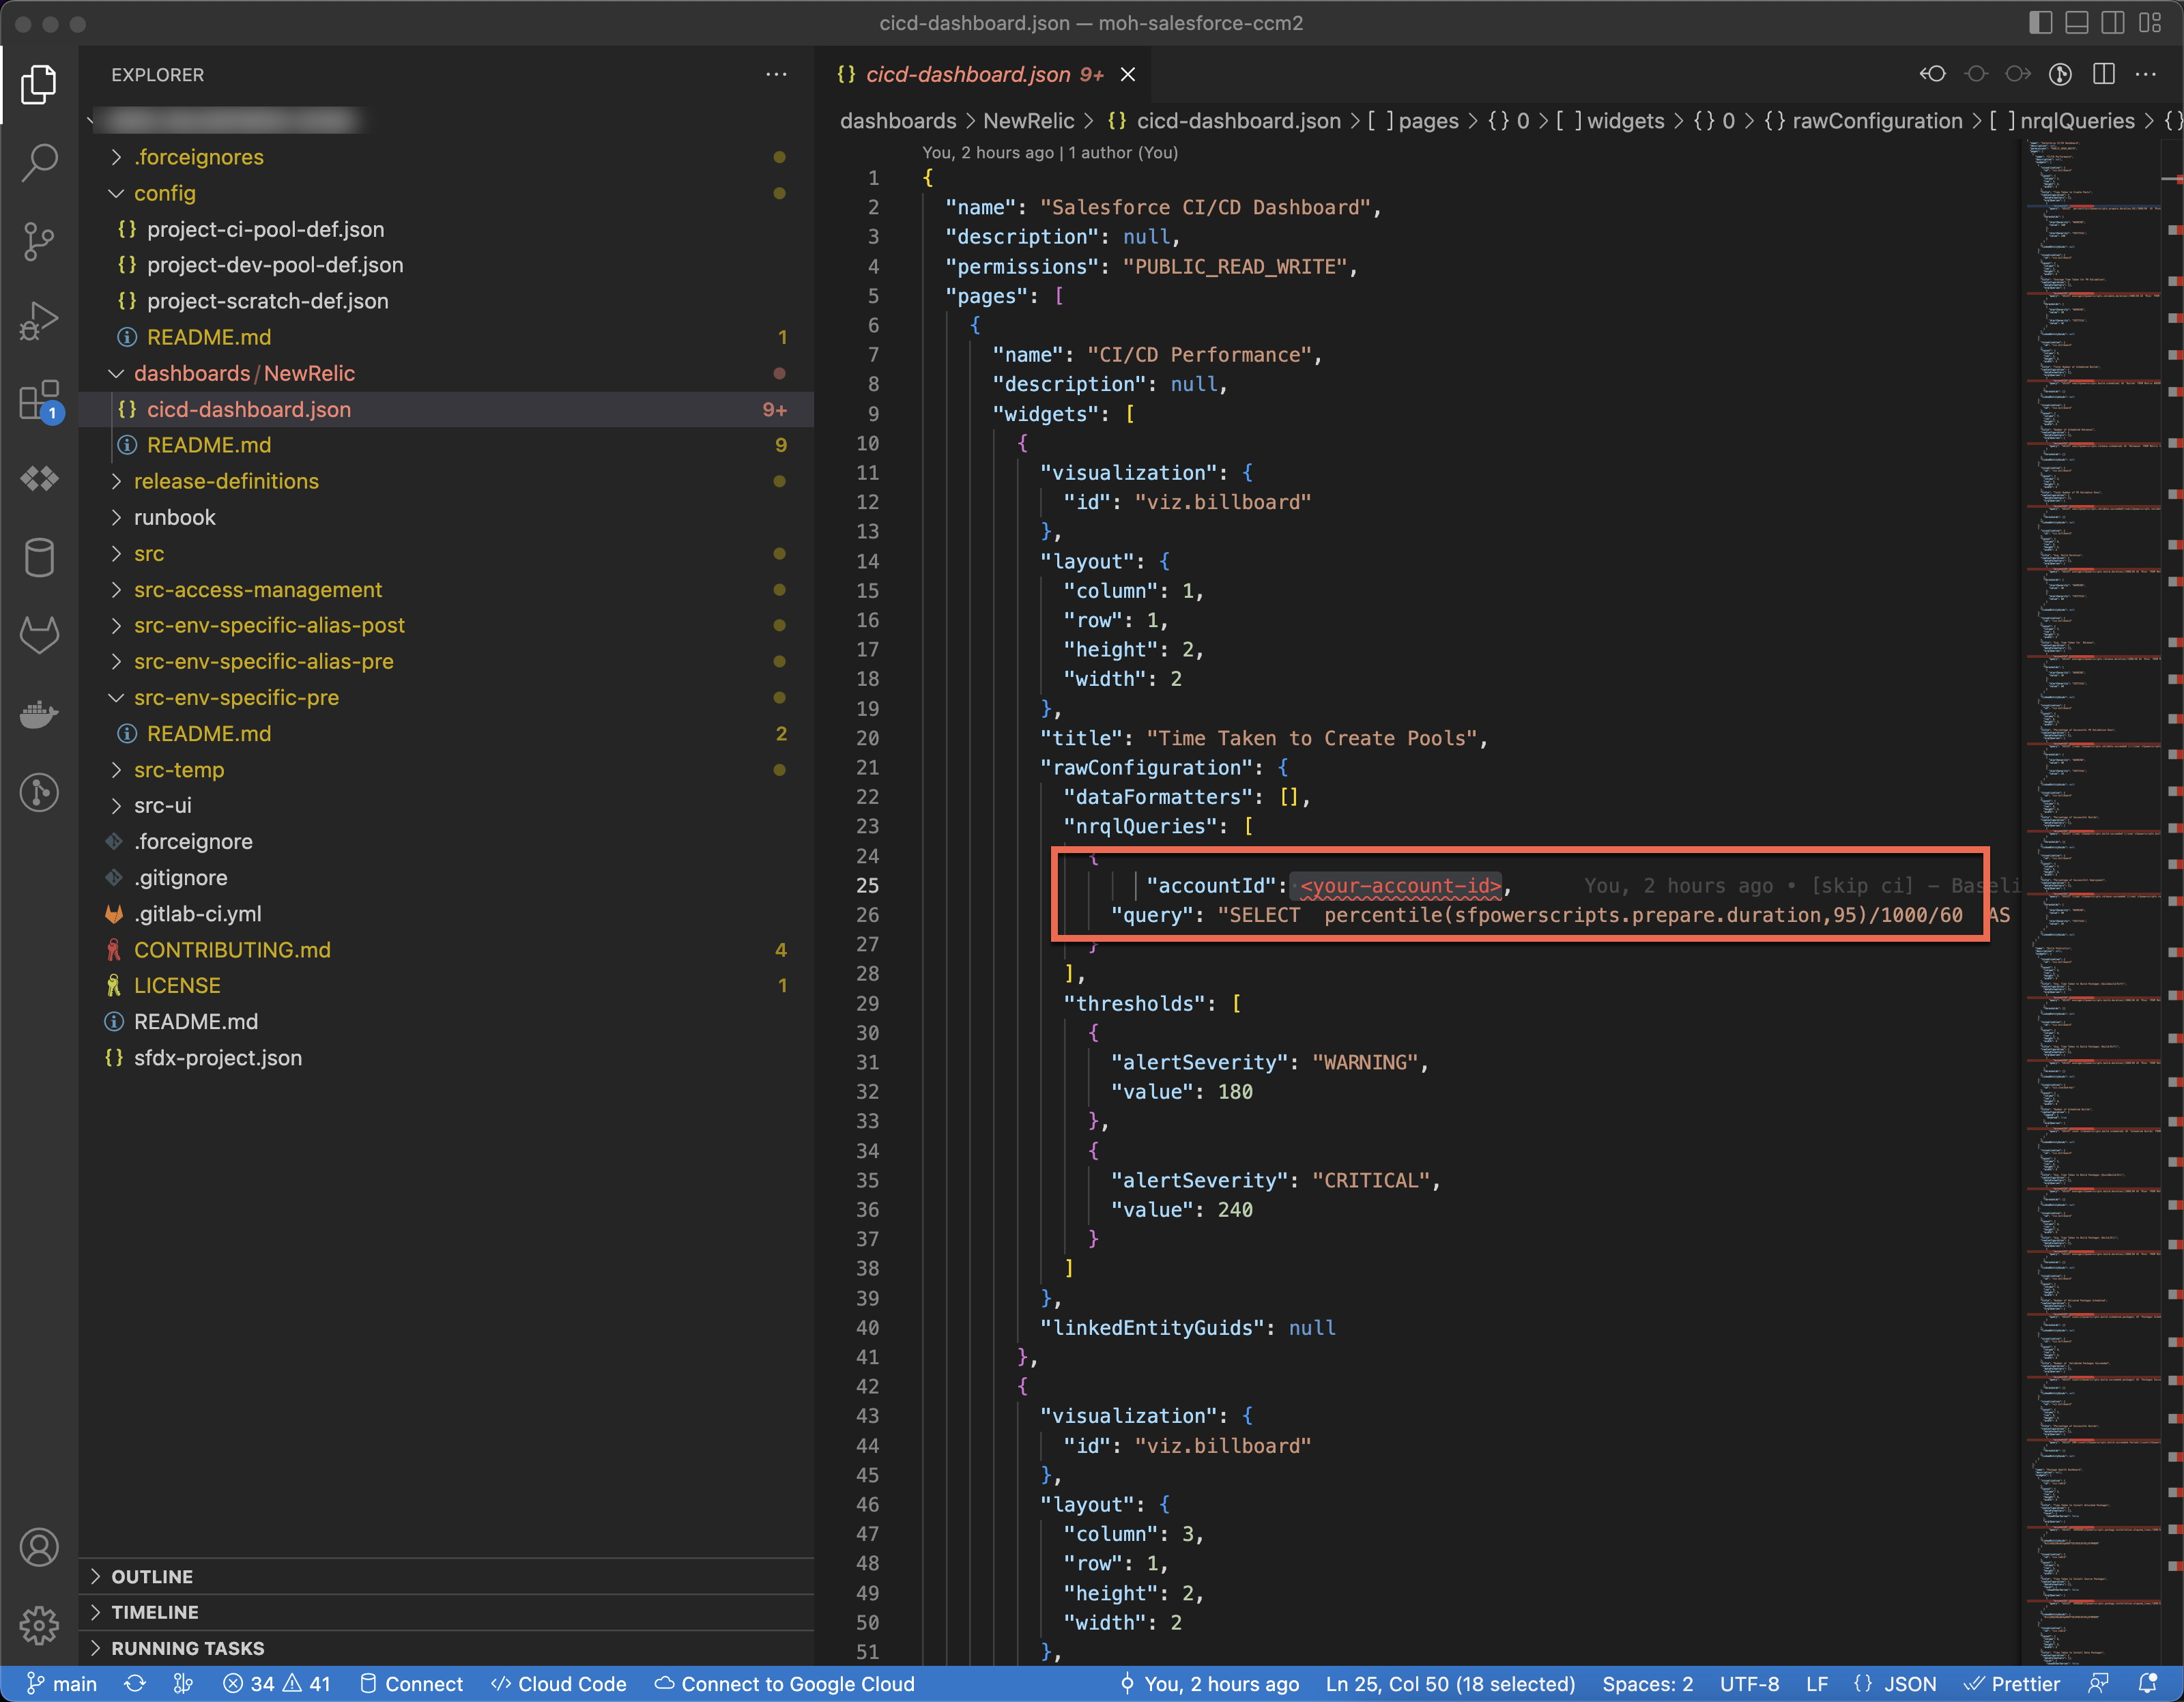Open UTF-8 encoding selector
This screenshot has width=2184, height=1702.
(1749, 1684)
